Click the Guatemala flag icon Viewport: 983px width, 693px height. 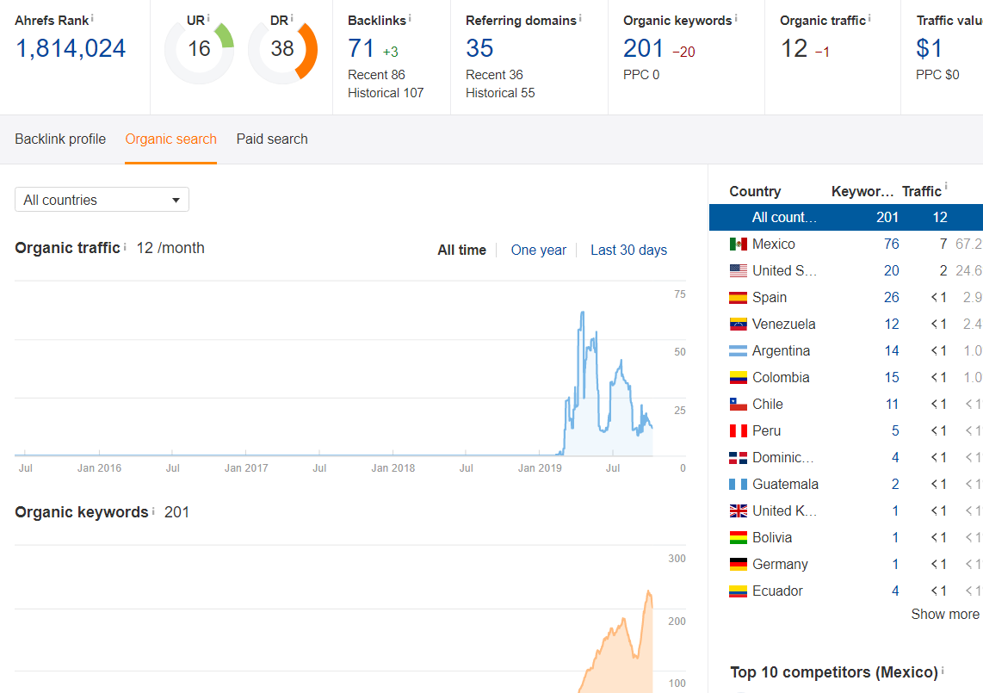point(738,484)
